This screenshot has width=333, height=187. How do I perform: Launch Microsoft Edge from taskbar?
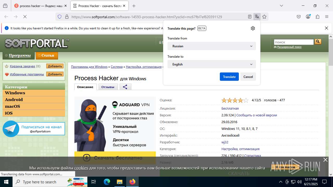tap(107, 182)
